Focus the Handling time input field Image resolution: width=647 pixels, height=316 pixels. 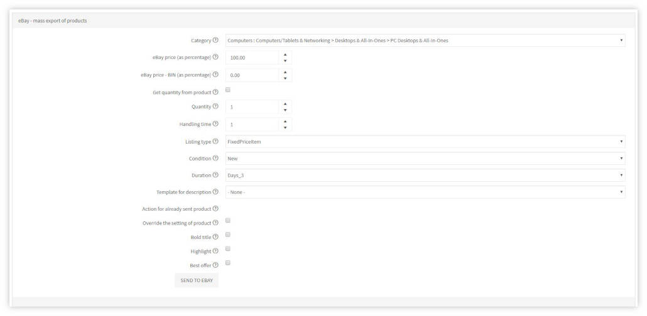[x=253, y=124]
